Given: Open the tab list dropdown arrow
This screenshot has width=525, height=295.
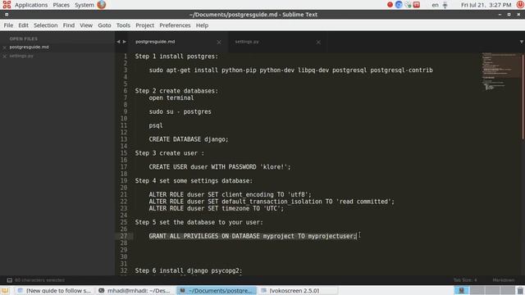Looking at the screenshot, I should tap(522, 42).
